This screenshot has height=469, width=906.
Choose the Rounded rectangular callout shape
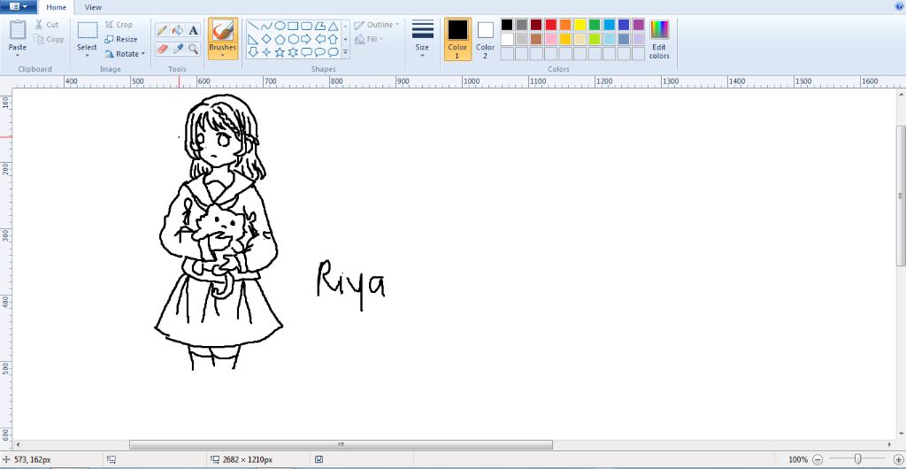tap(306, 52)
